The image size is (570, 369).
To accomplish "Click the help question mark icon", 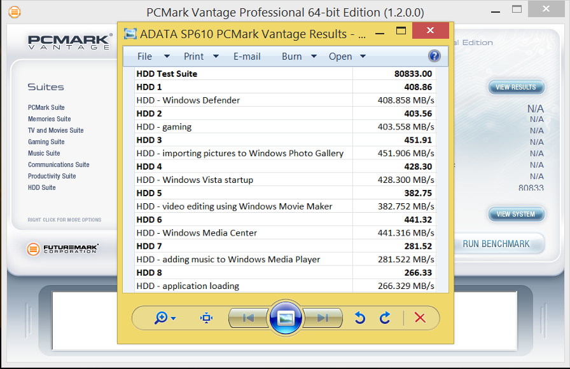I will coord(434,56).
